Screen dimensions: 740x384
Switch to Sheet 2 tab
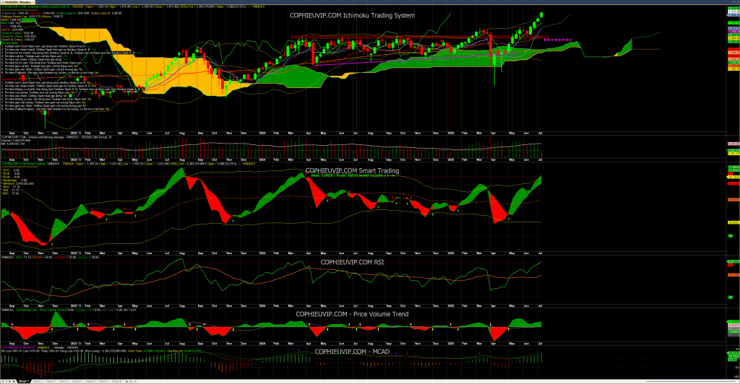38,381
